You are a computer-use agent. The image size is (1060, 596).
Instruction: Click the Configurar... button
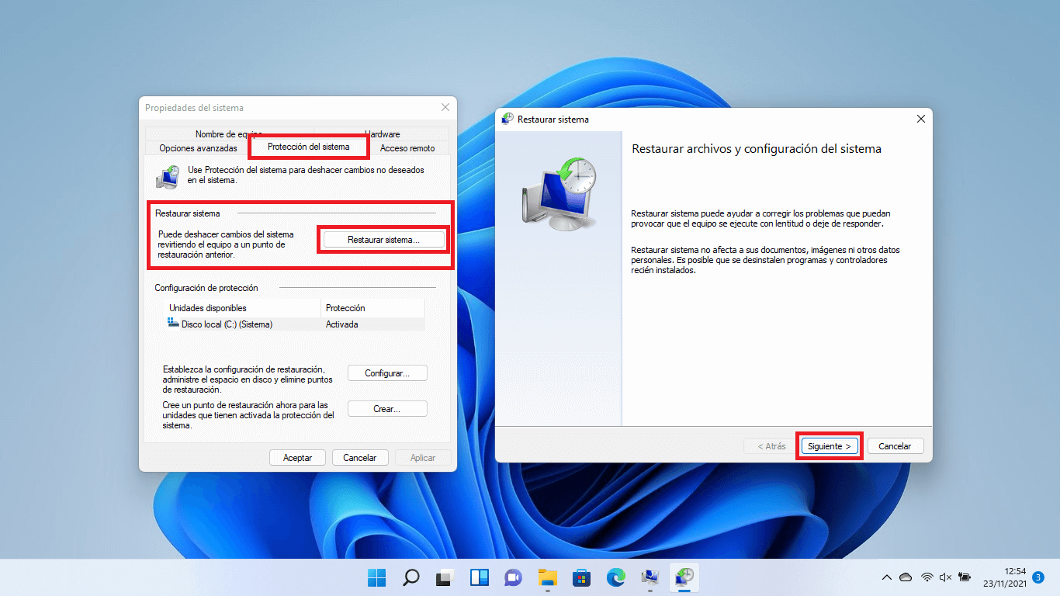tap(387, 373)
